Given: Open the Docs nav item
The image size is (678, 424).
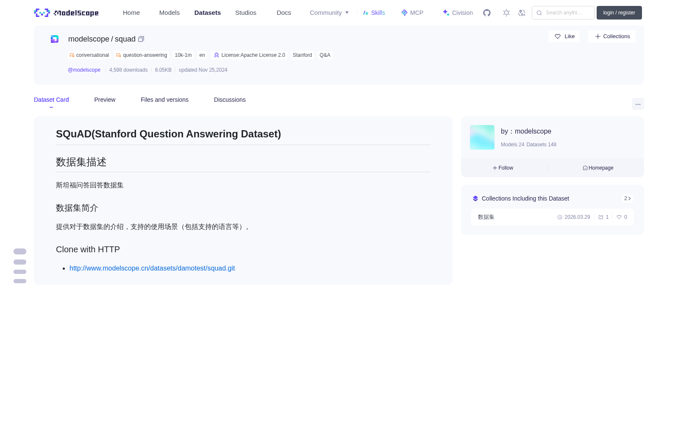Looking at the screenshot, I should (284, 13).
